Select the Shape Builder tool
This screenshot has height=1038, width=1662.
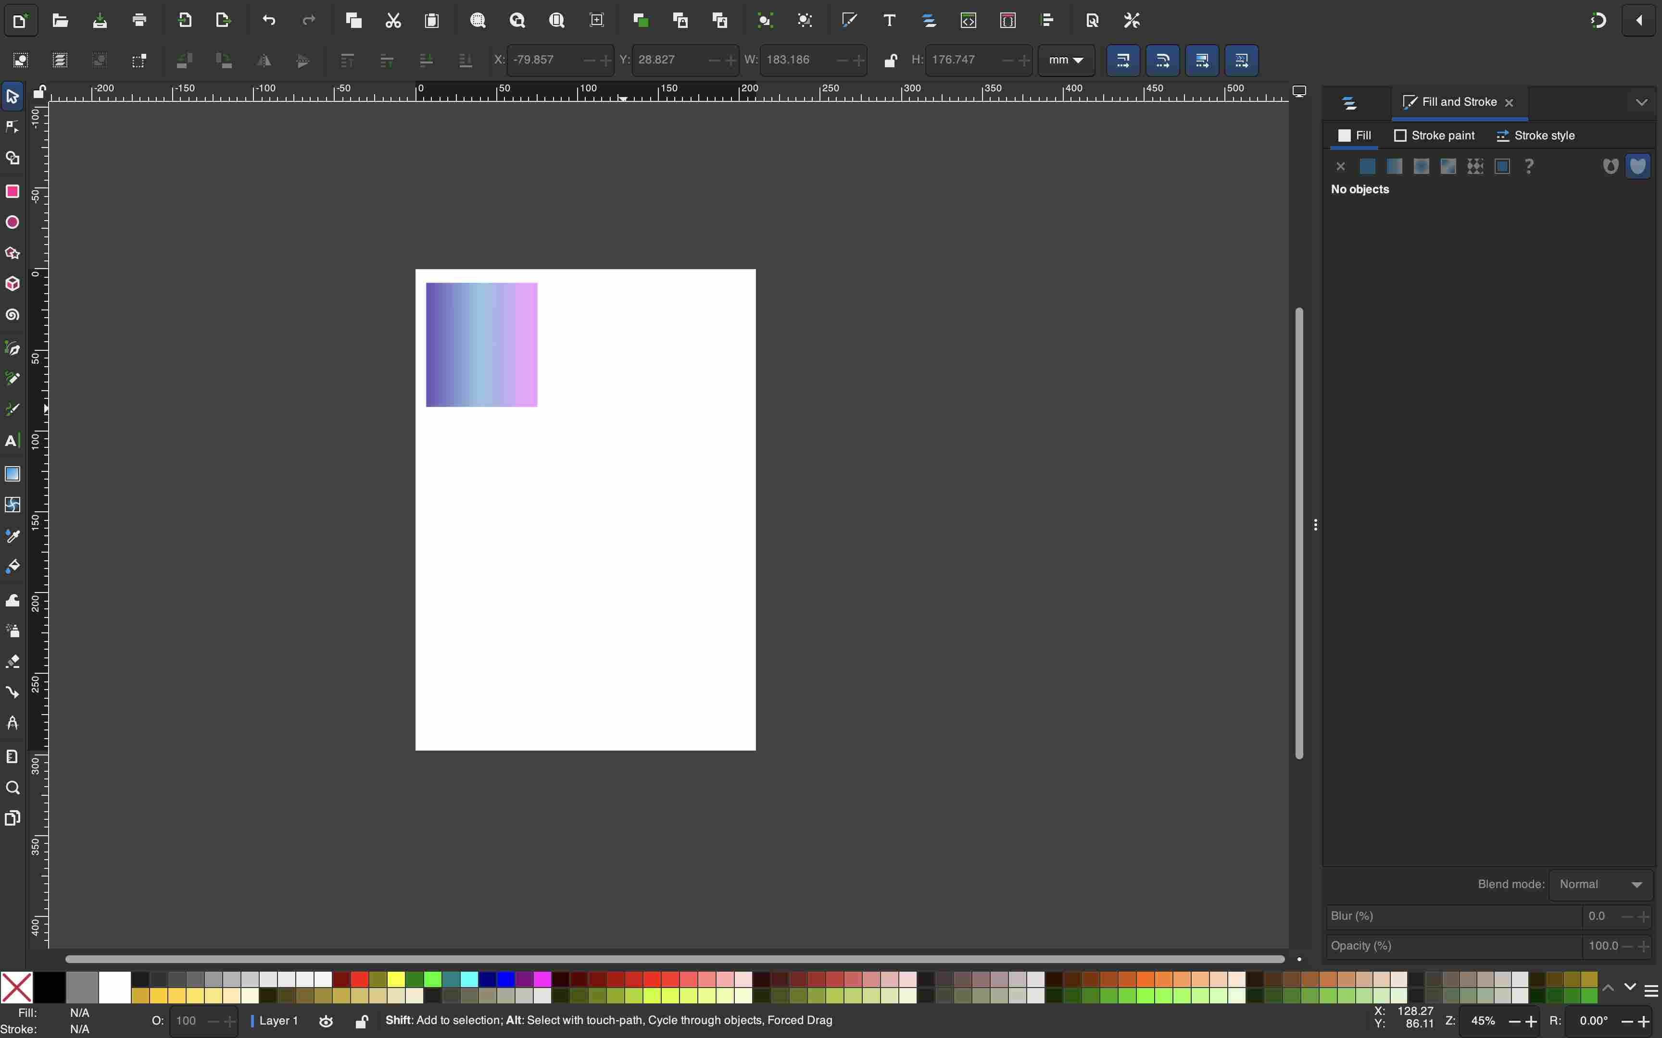pos(13,159)
